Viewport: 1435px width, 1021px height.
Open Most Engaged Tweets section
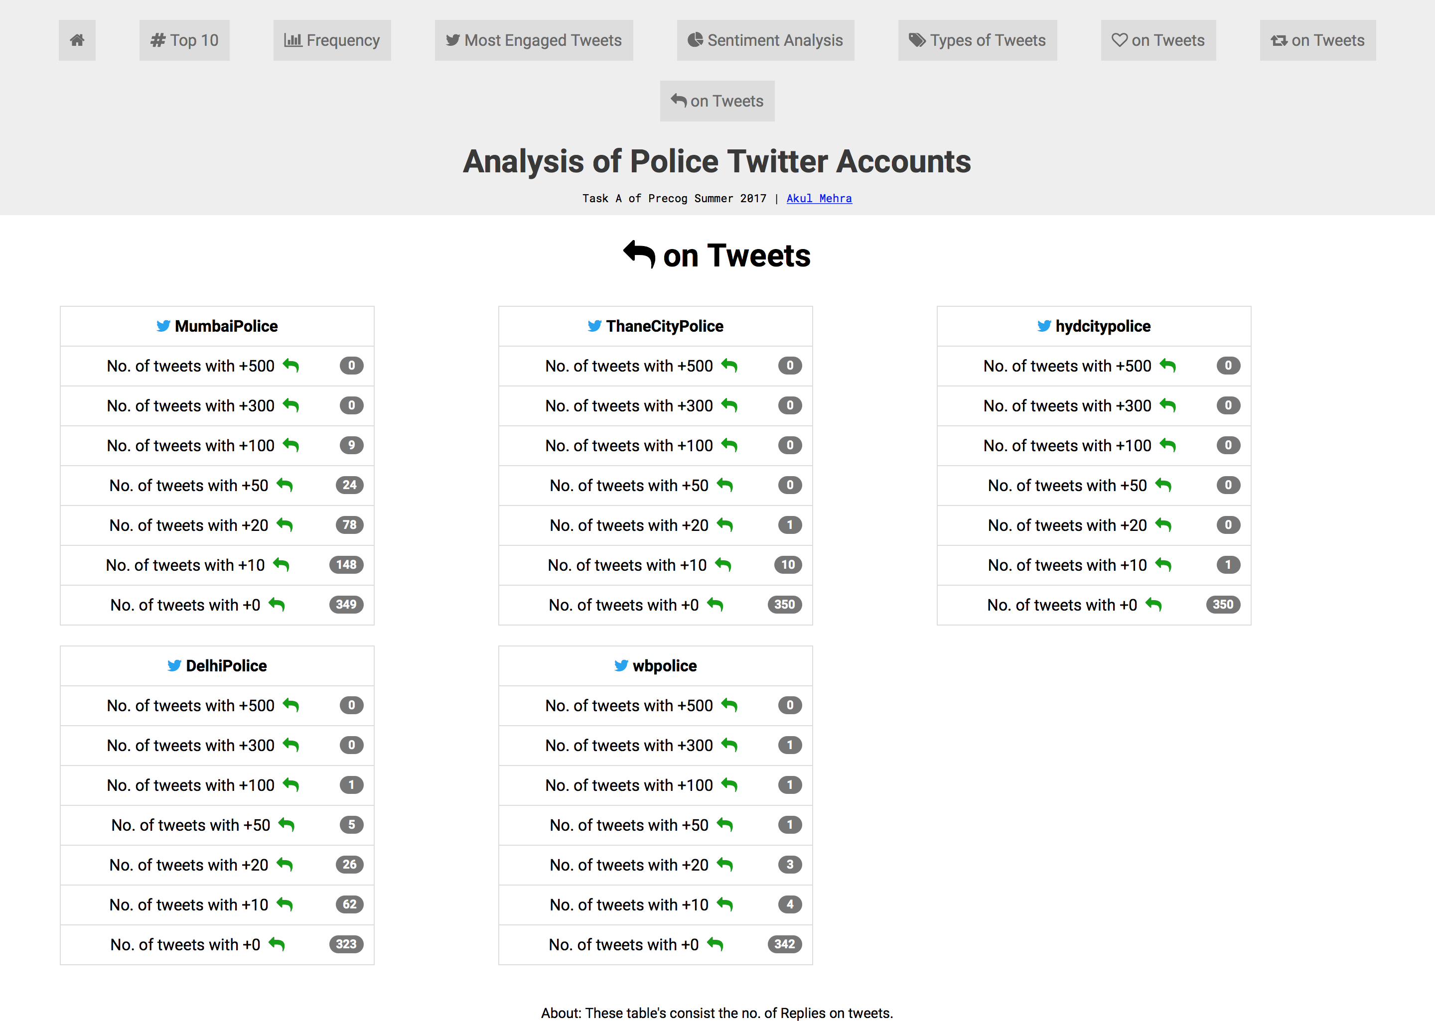click(533, 40)
